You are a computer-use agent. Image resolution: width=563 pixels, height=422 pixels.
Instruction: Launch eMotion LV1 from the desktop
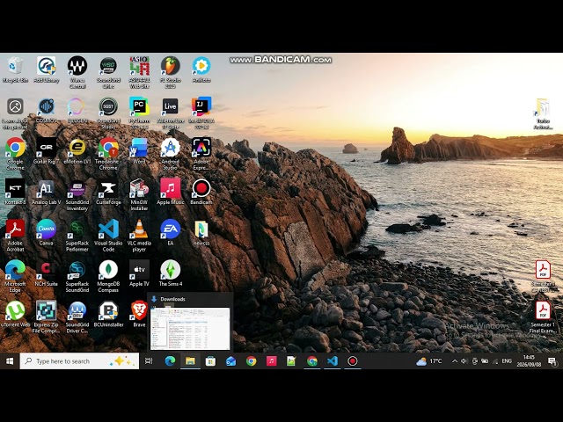(x=77, y=151)
